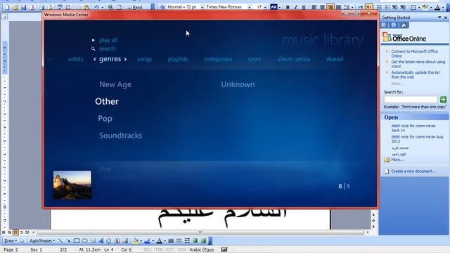
Task: Click the Search for input field
Action: point(411,99)
